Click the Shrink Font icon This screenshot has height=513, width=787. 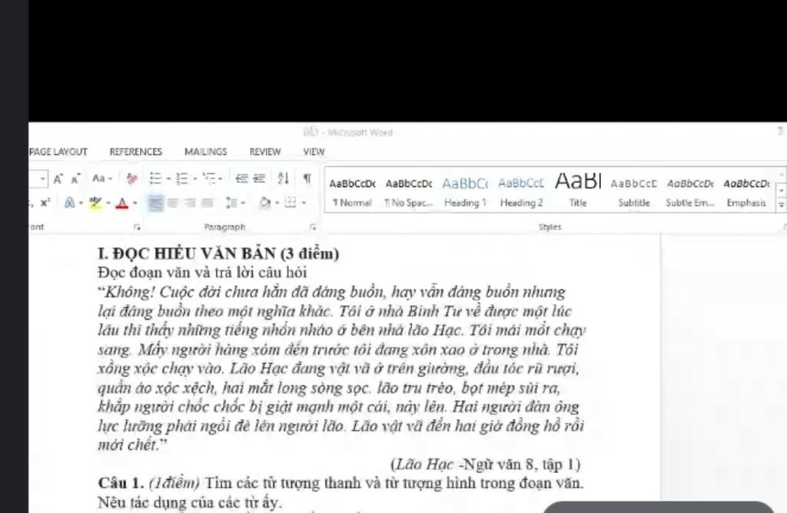(76, 178)
